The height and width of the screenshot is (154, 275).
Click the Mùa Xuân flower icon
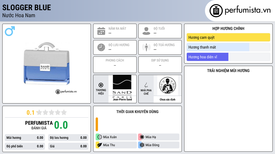[100, 137]
